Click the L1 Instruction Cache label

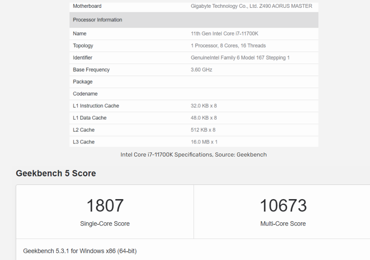pos(96,106)
